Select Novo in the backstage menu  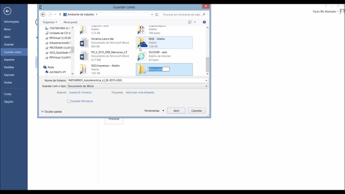click(7, 29)
